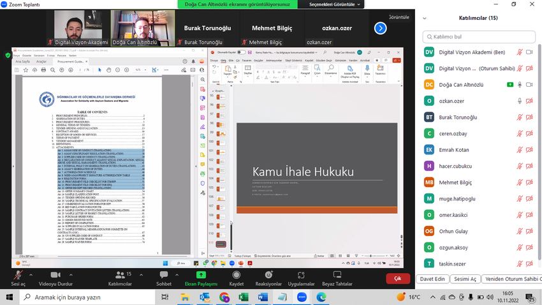Open Outlook from the Windows taskbar
The width and height of the screenshot is (542, 305).
(x=205, y=297)
